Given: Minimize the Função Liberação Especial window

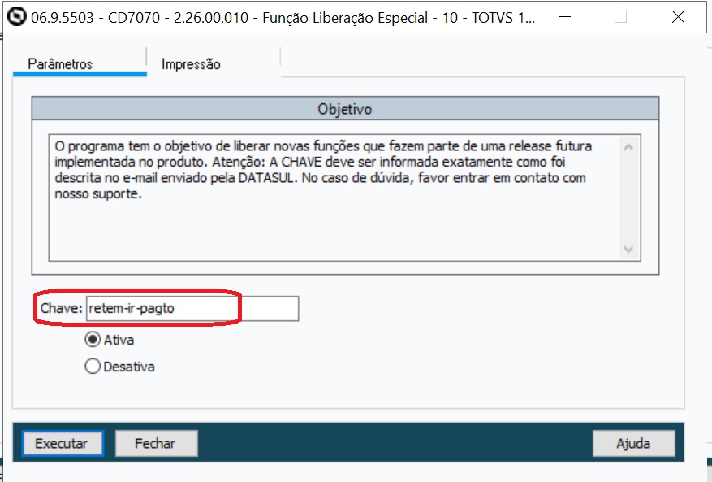Looking at the screenshot, I should click(x=564, y=17).
